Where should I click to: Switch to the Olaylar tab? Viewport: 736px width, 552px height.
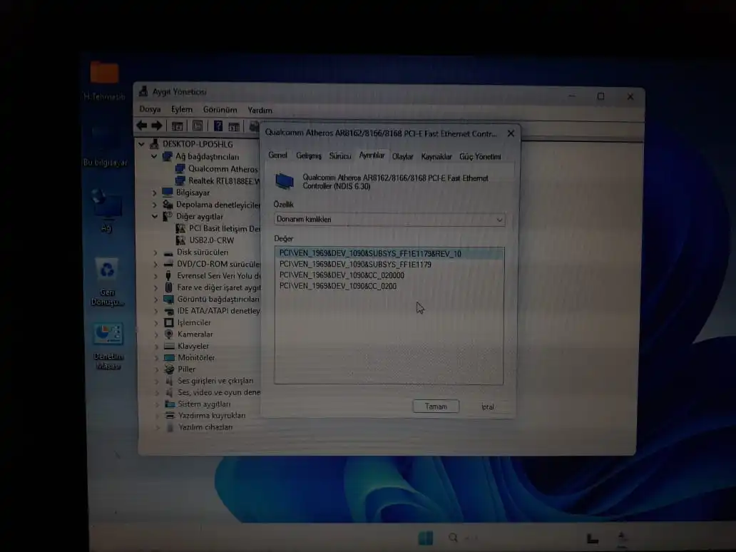(x=402, y=157)
